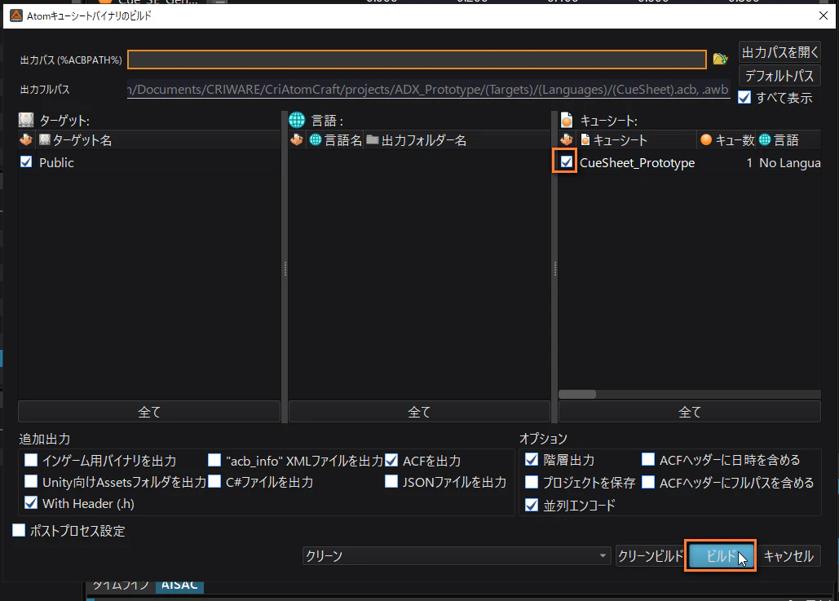Click the filter icon in cue sheet column header

point(567,139)
